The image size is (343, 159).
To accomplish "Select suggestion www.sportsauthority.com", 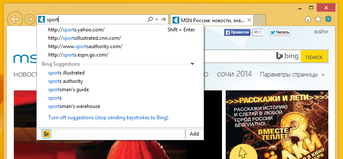I will 120,46.
